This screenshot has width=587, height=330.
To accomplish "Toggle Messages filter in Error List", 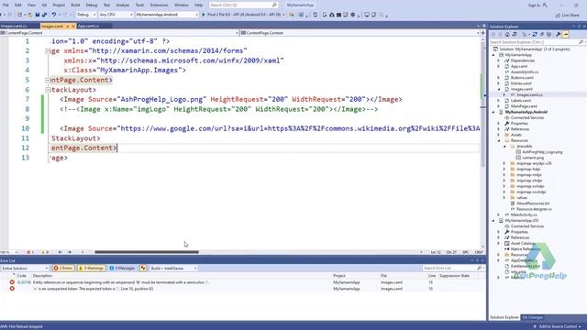I will [x=122, y=269].
